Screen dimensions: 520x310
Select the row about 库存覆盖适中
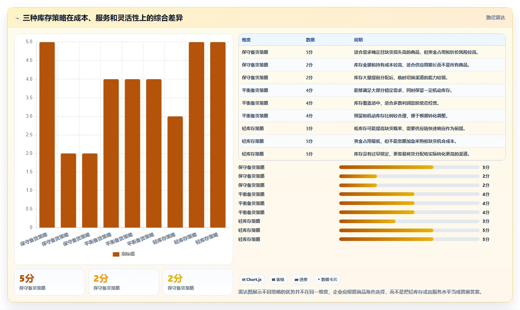(x=372, y=103)
